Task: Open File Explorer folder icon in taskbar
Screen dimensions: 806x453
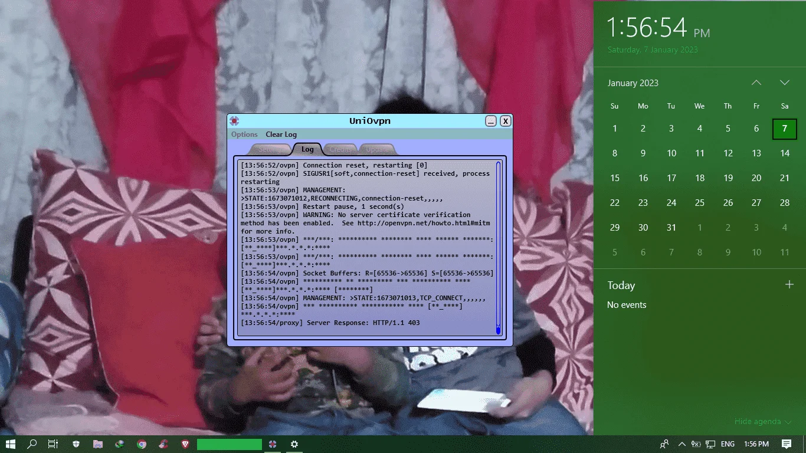Action: [98, 444]
